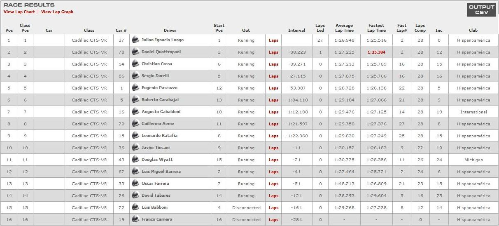
Task: View Laps for Julian Ignacio Longo
Action: (273, 40)
